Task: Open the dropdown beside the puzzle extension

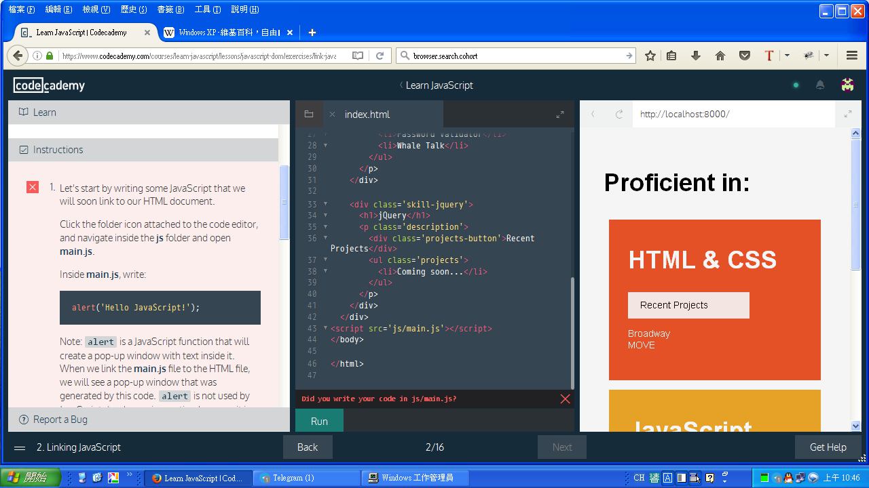Action: pyautogui.click(x=826, y=56)
